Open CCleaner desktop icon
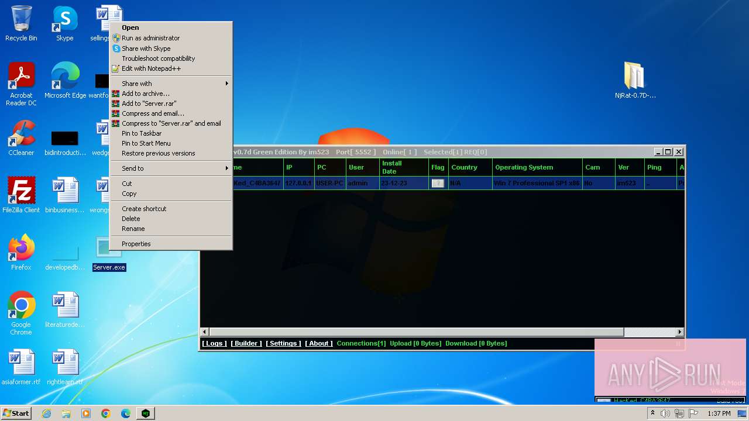749x421 pixels. [21, 138]
